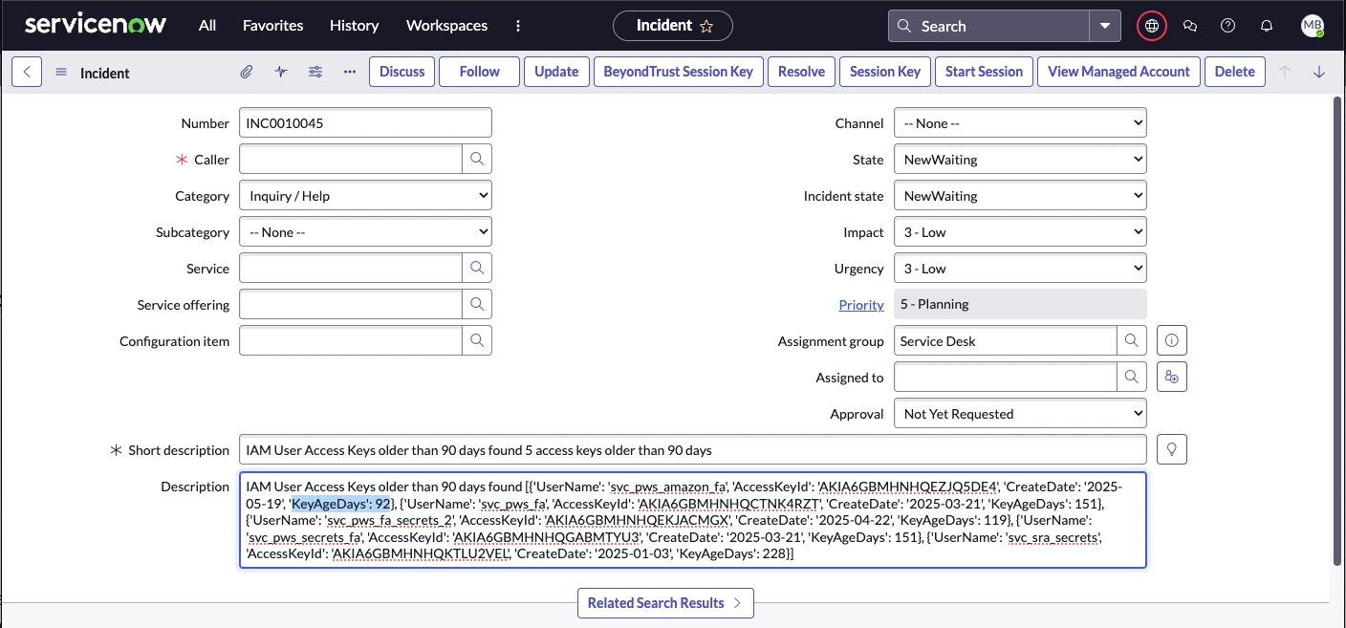Click the attachments paperclip icon
The height and width of the screenshot is (628, 1346).
(x=246, y=72)
